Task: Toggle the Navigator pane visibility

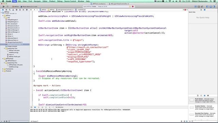Action: click(207, 6)
